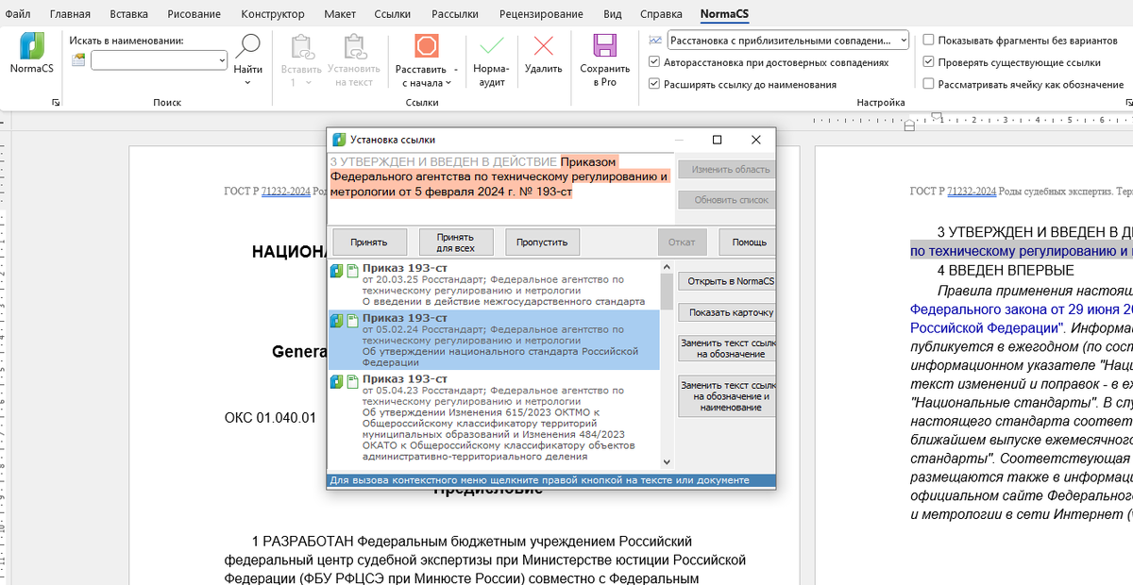This screenshot has height=585, width=1133.
Task: Click the Обновить список button
Action: [726, 200]
